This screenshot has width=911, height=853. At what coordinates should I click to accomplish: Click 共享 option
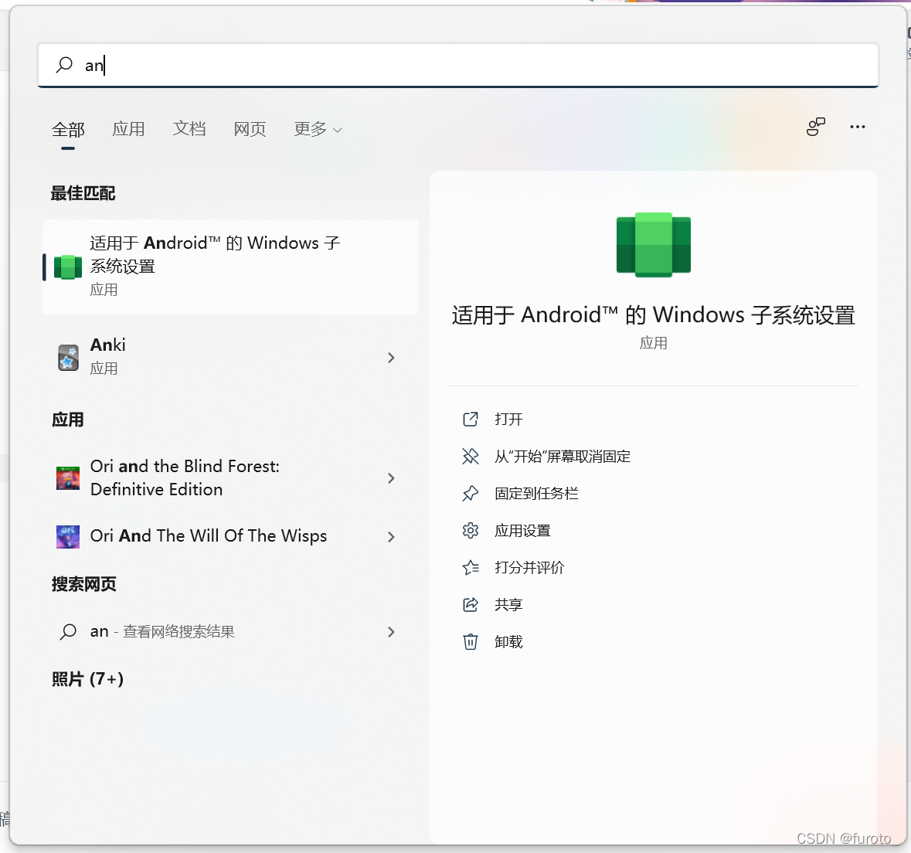point(508,605)
